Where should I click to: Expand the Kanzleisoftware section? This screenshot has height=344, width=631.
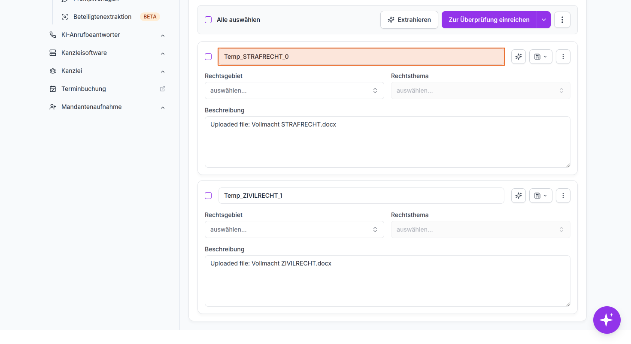coord(163,53)
